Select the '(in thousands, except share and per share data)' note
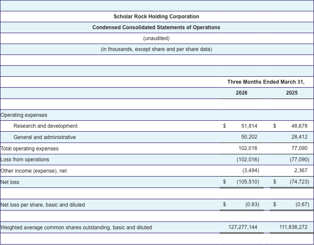Screen dimensions: 314x245 (156, 49)
